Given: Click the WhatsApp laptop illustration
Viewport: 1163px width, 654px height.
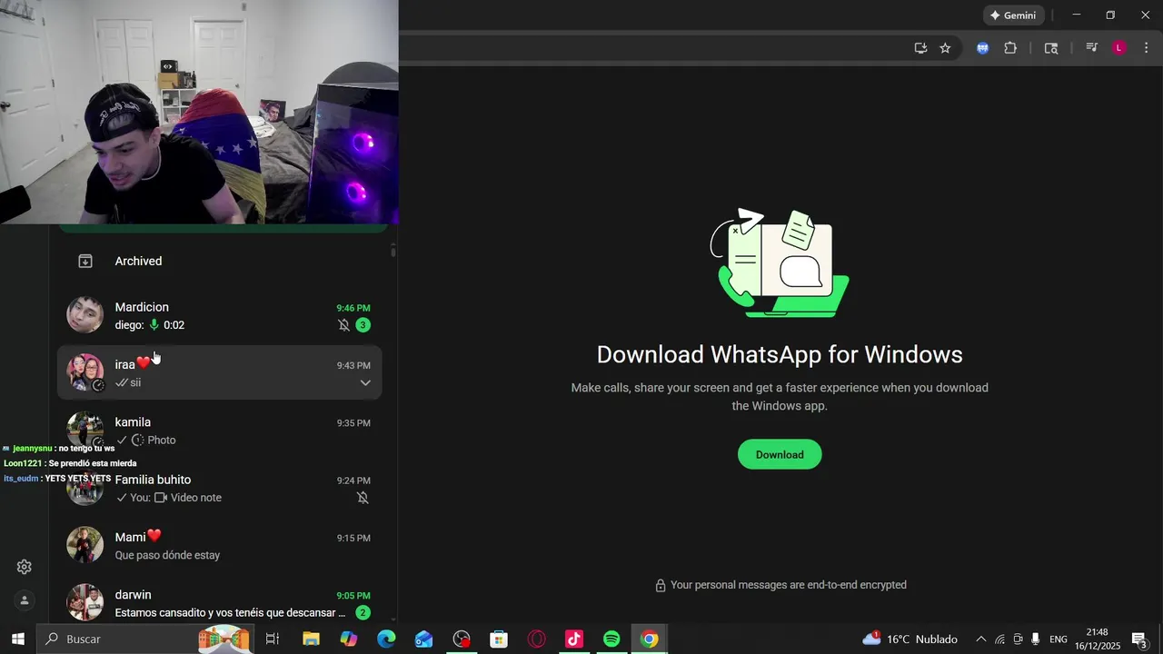Looking at the screenshot, I should click(780, 263).
